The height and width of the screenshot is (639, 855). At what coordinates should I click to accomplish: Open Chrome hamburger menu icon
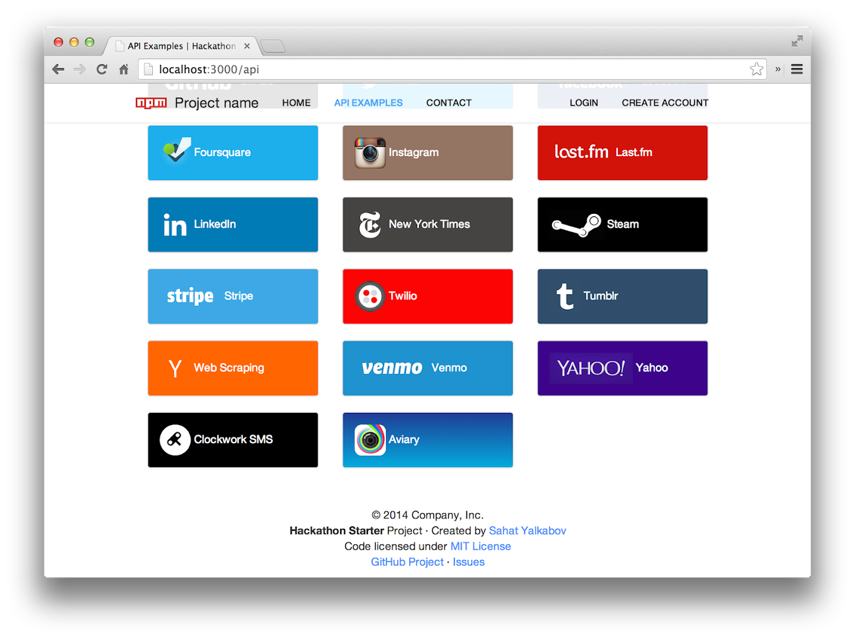[797, 69]
